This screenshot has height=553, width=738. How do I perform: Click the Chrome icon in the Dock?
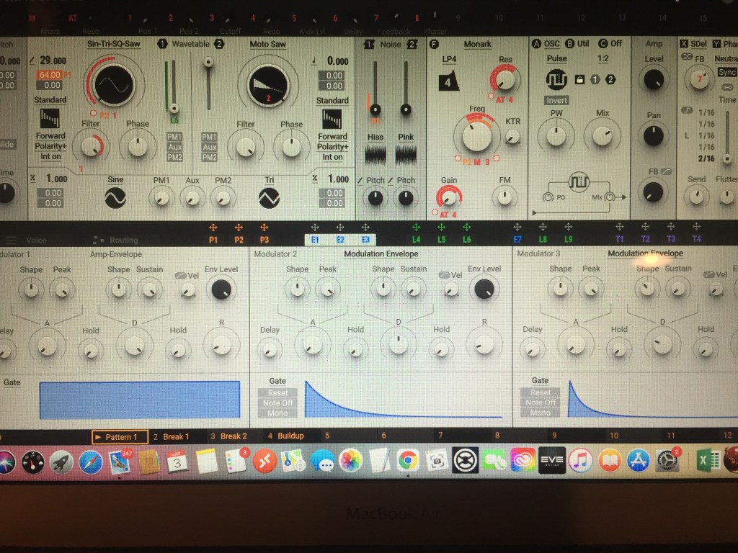407,460
